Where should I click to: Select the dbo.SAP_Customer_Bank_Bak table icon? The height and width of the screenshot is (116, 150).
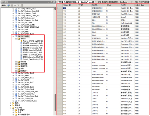16,11
